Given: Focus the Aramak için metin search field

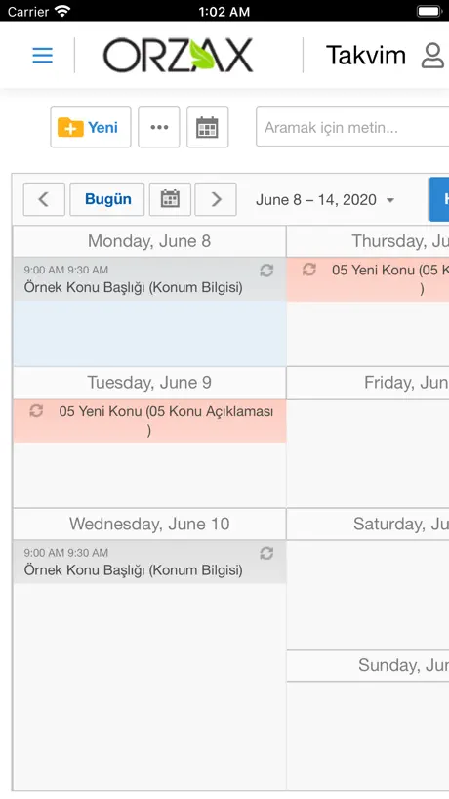Looking at the screenshot, I should click(x=352, y=127).
